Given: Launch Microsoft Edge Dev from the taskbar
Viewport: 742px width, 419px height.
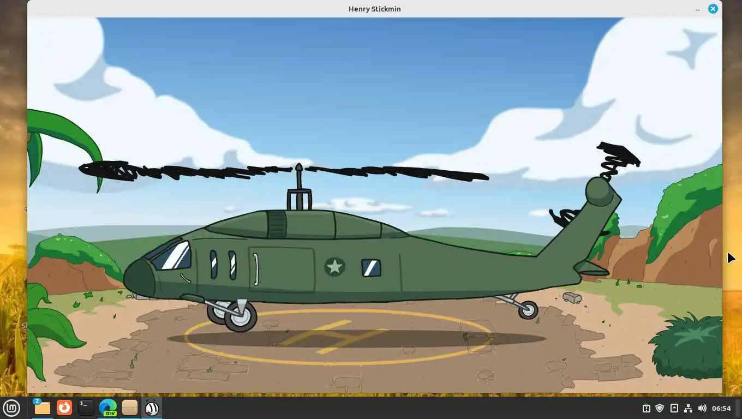Looking at the screenshot, I should pyautogui.click(x=108, y=408).
